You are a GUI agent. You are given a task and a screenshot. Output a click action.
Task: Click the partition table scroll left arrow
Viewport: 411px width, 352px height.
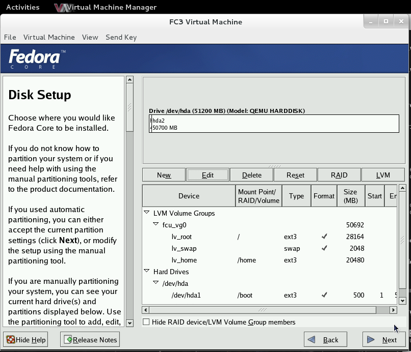coord(146,310)
